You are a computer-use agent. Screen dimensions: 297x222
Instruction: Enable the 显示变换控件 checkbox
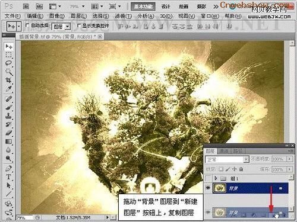79,25
